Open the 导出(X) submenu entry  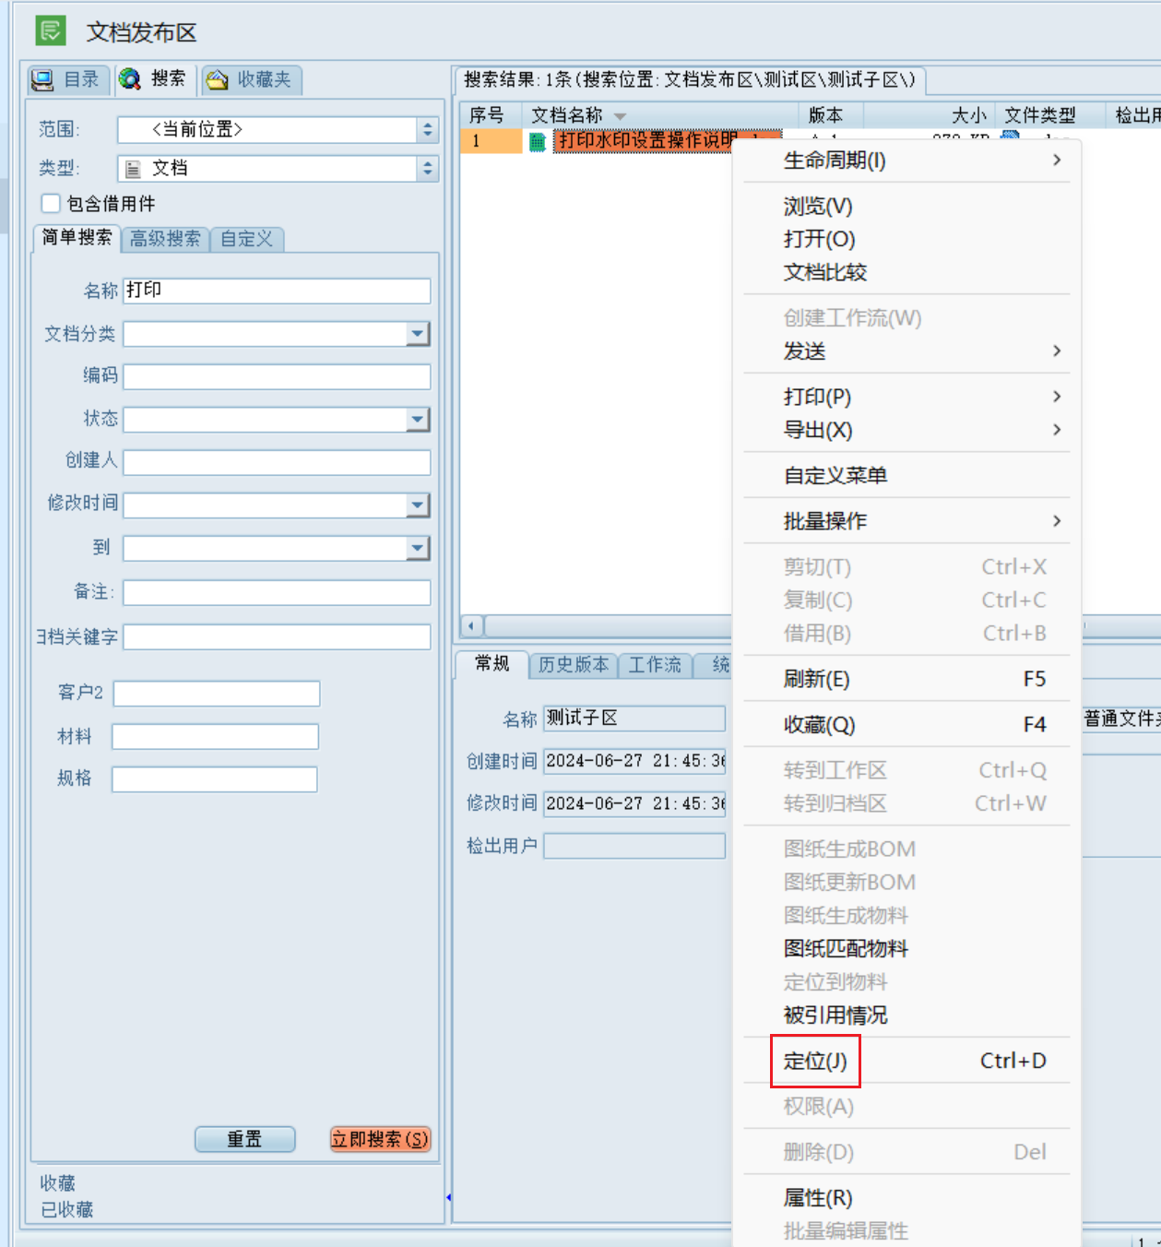click(x=906, y=430)
